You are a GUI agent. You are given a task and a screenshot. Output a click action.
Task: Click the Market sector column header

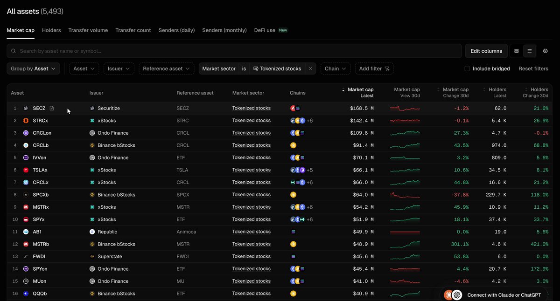(x=248, y=93)
